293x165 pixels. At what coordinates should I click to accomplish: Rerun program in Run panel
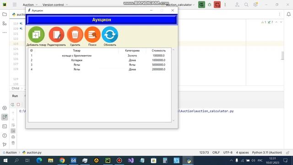click(x=12, y=104)
